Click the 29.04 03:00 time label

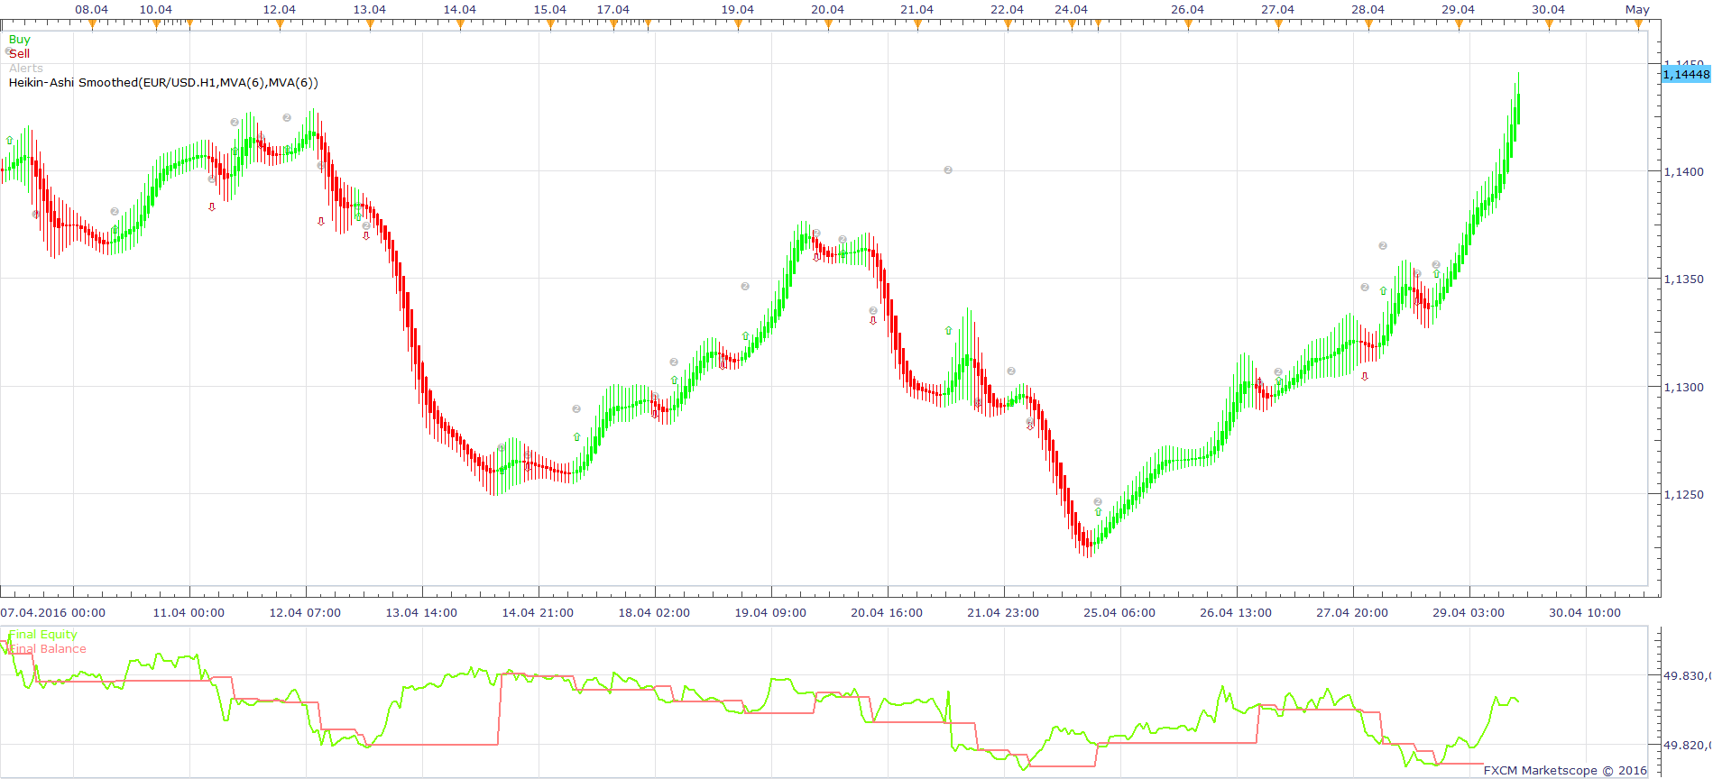click(1469, 613)
